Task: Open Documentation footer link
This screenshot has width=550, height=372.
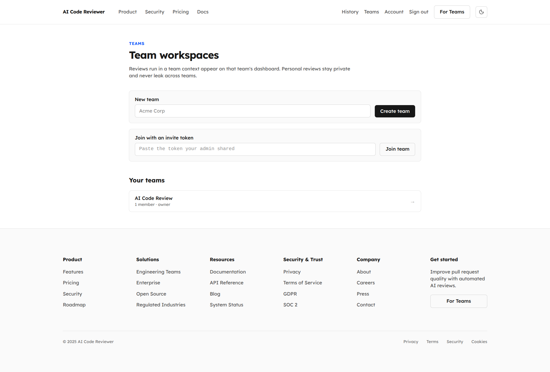Action: (x=228, y=272)
